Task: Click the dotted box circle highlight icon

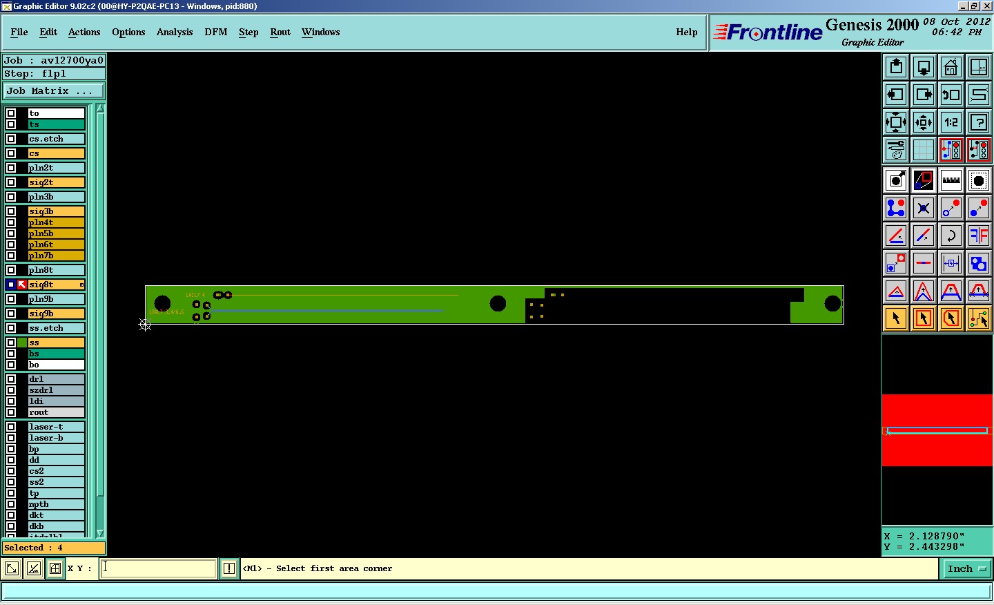Action: tap(979, 180)
